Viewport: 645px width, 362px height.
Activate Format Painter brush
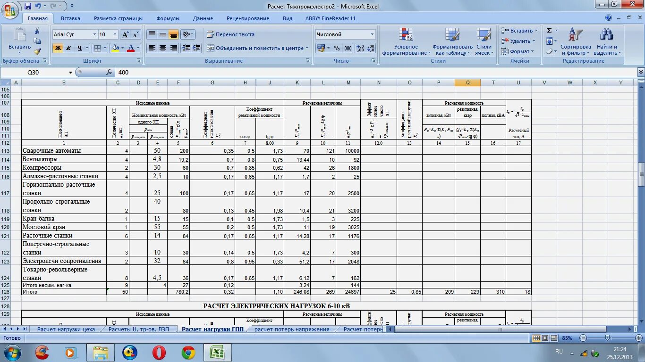37,51
